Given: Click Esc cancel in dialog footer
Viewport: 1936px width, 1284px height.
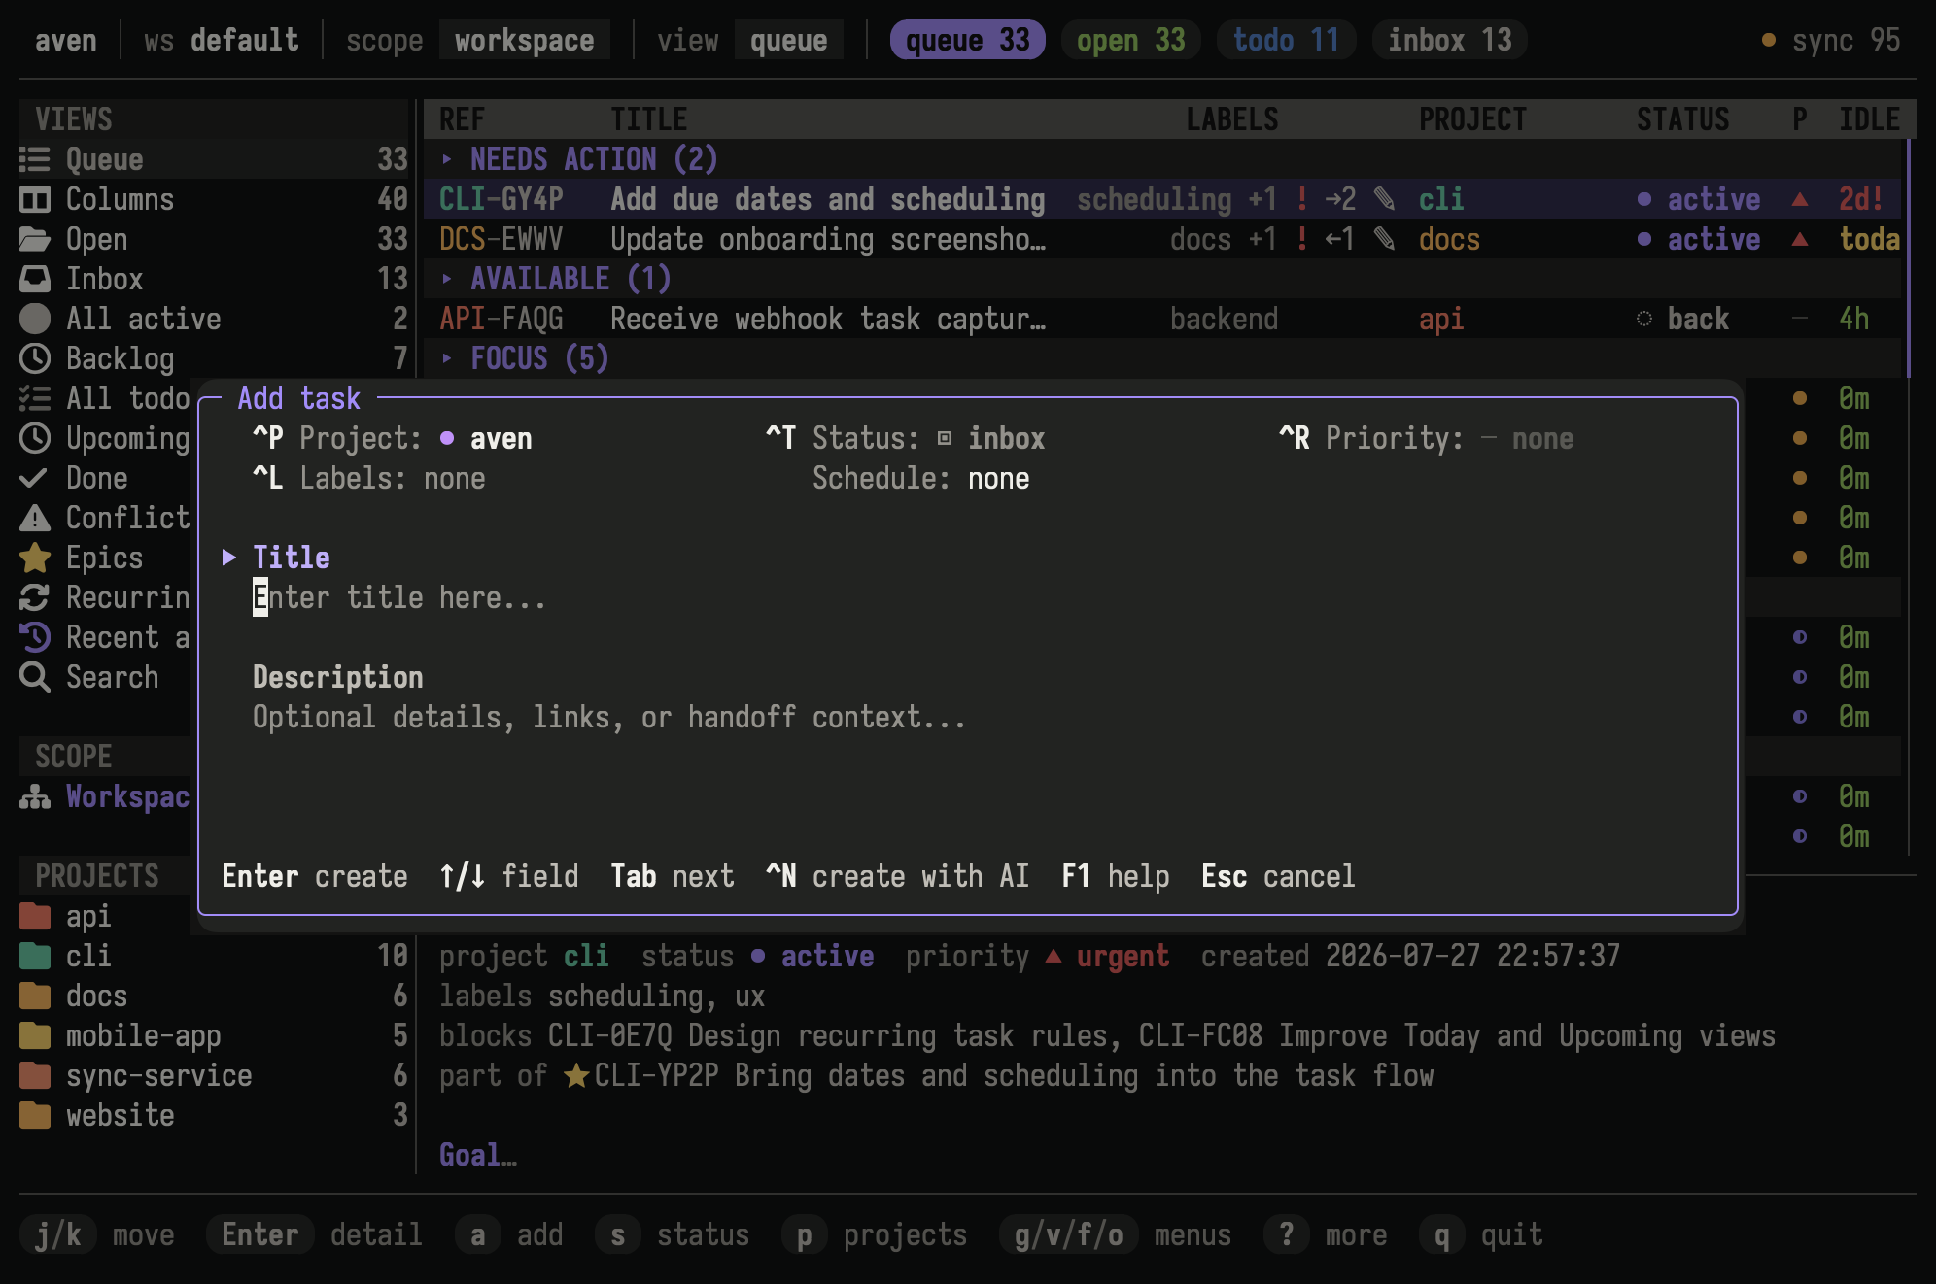Looking at the screenshot, I should click(x=1278, y=876).
